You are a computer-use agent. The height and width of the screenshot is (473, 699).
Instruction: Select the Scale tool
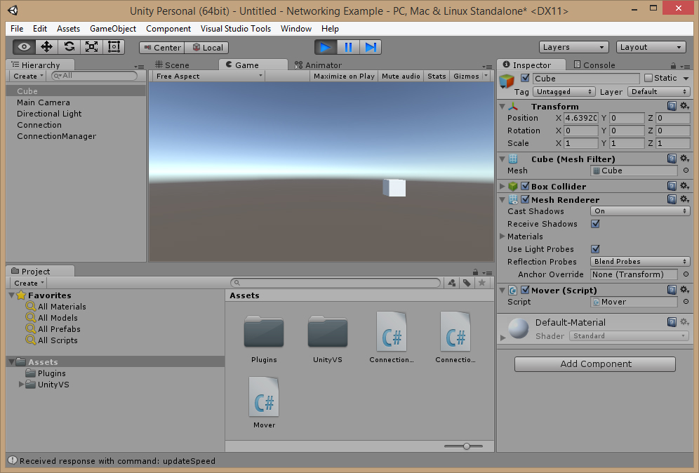click(x=91, y=47)
